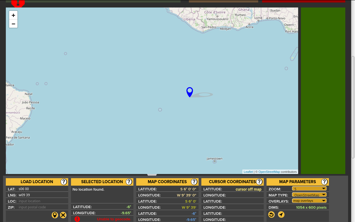Open the Zoom level dropdown
The image size is (355, 222).
tap(309, 189)
